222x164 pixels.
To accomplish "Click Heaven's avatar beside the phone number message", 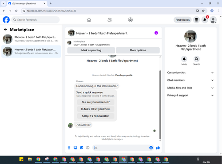I will coord(70,125).
